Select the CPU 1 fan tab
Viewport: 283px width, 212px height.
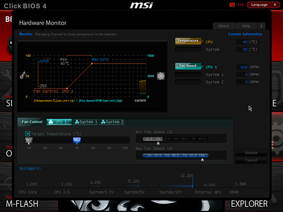pos(59,122)
